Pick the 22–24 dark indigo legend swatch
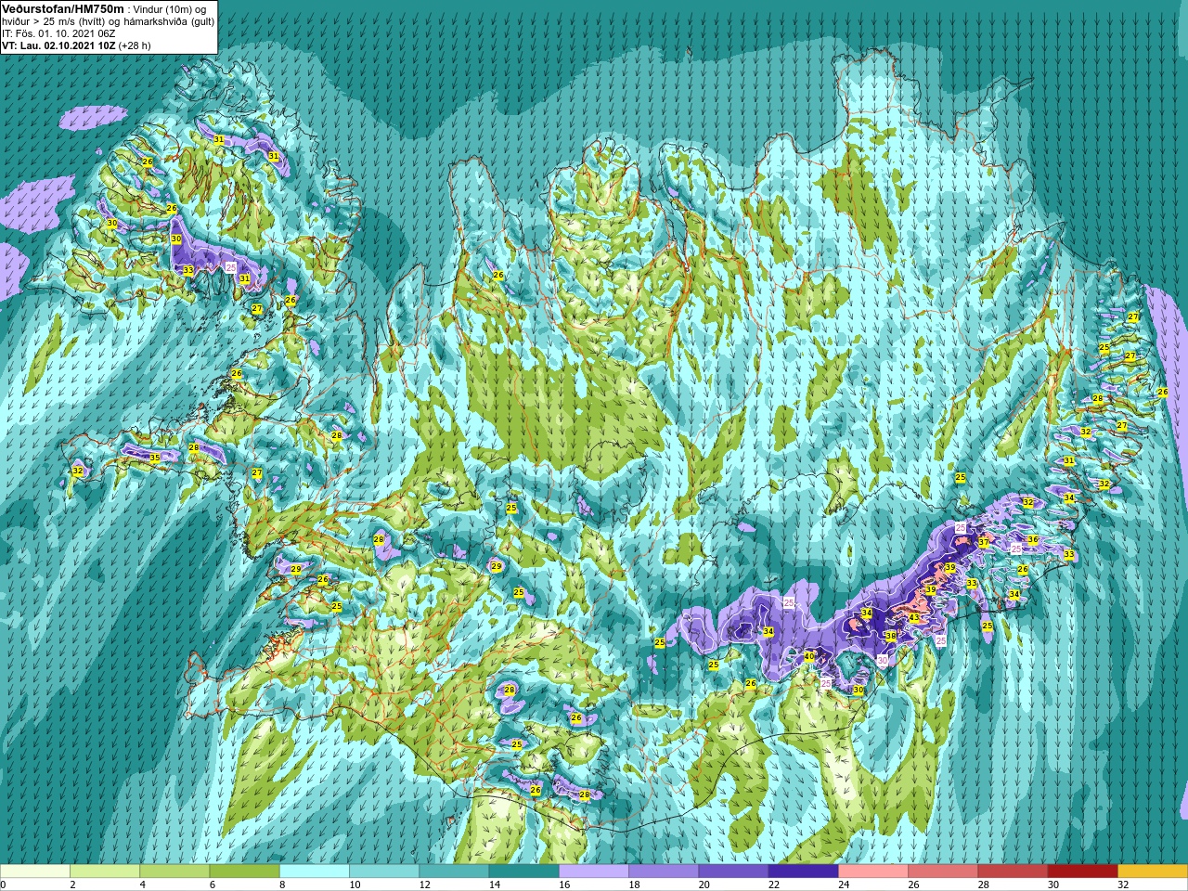 [x=803, y=872]
